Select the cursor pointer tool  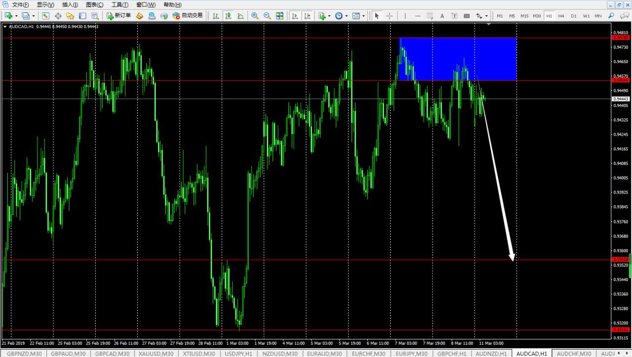(377, 16)
